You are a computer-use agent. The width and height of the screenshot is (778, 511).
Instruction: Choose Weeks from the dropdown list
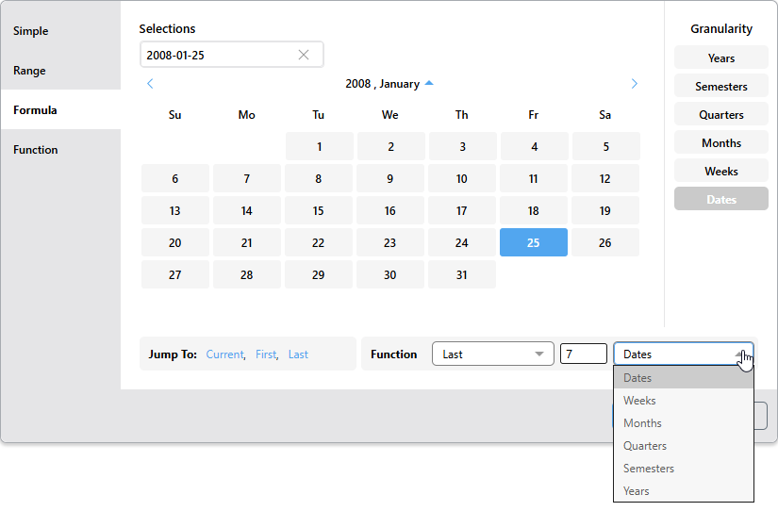(639, 401)
